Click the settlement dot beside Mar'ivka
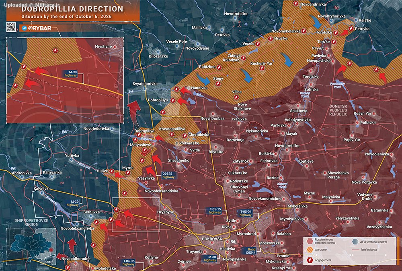This screenshot has height=271, width=402. click(209, 27)
